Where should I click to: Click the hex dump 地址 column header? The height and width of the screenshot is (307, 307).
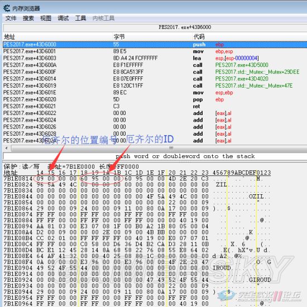pos(11,172)
